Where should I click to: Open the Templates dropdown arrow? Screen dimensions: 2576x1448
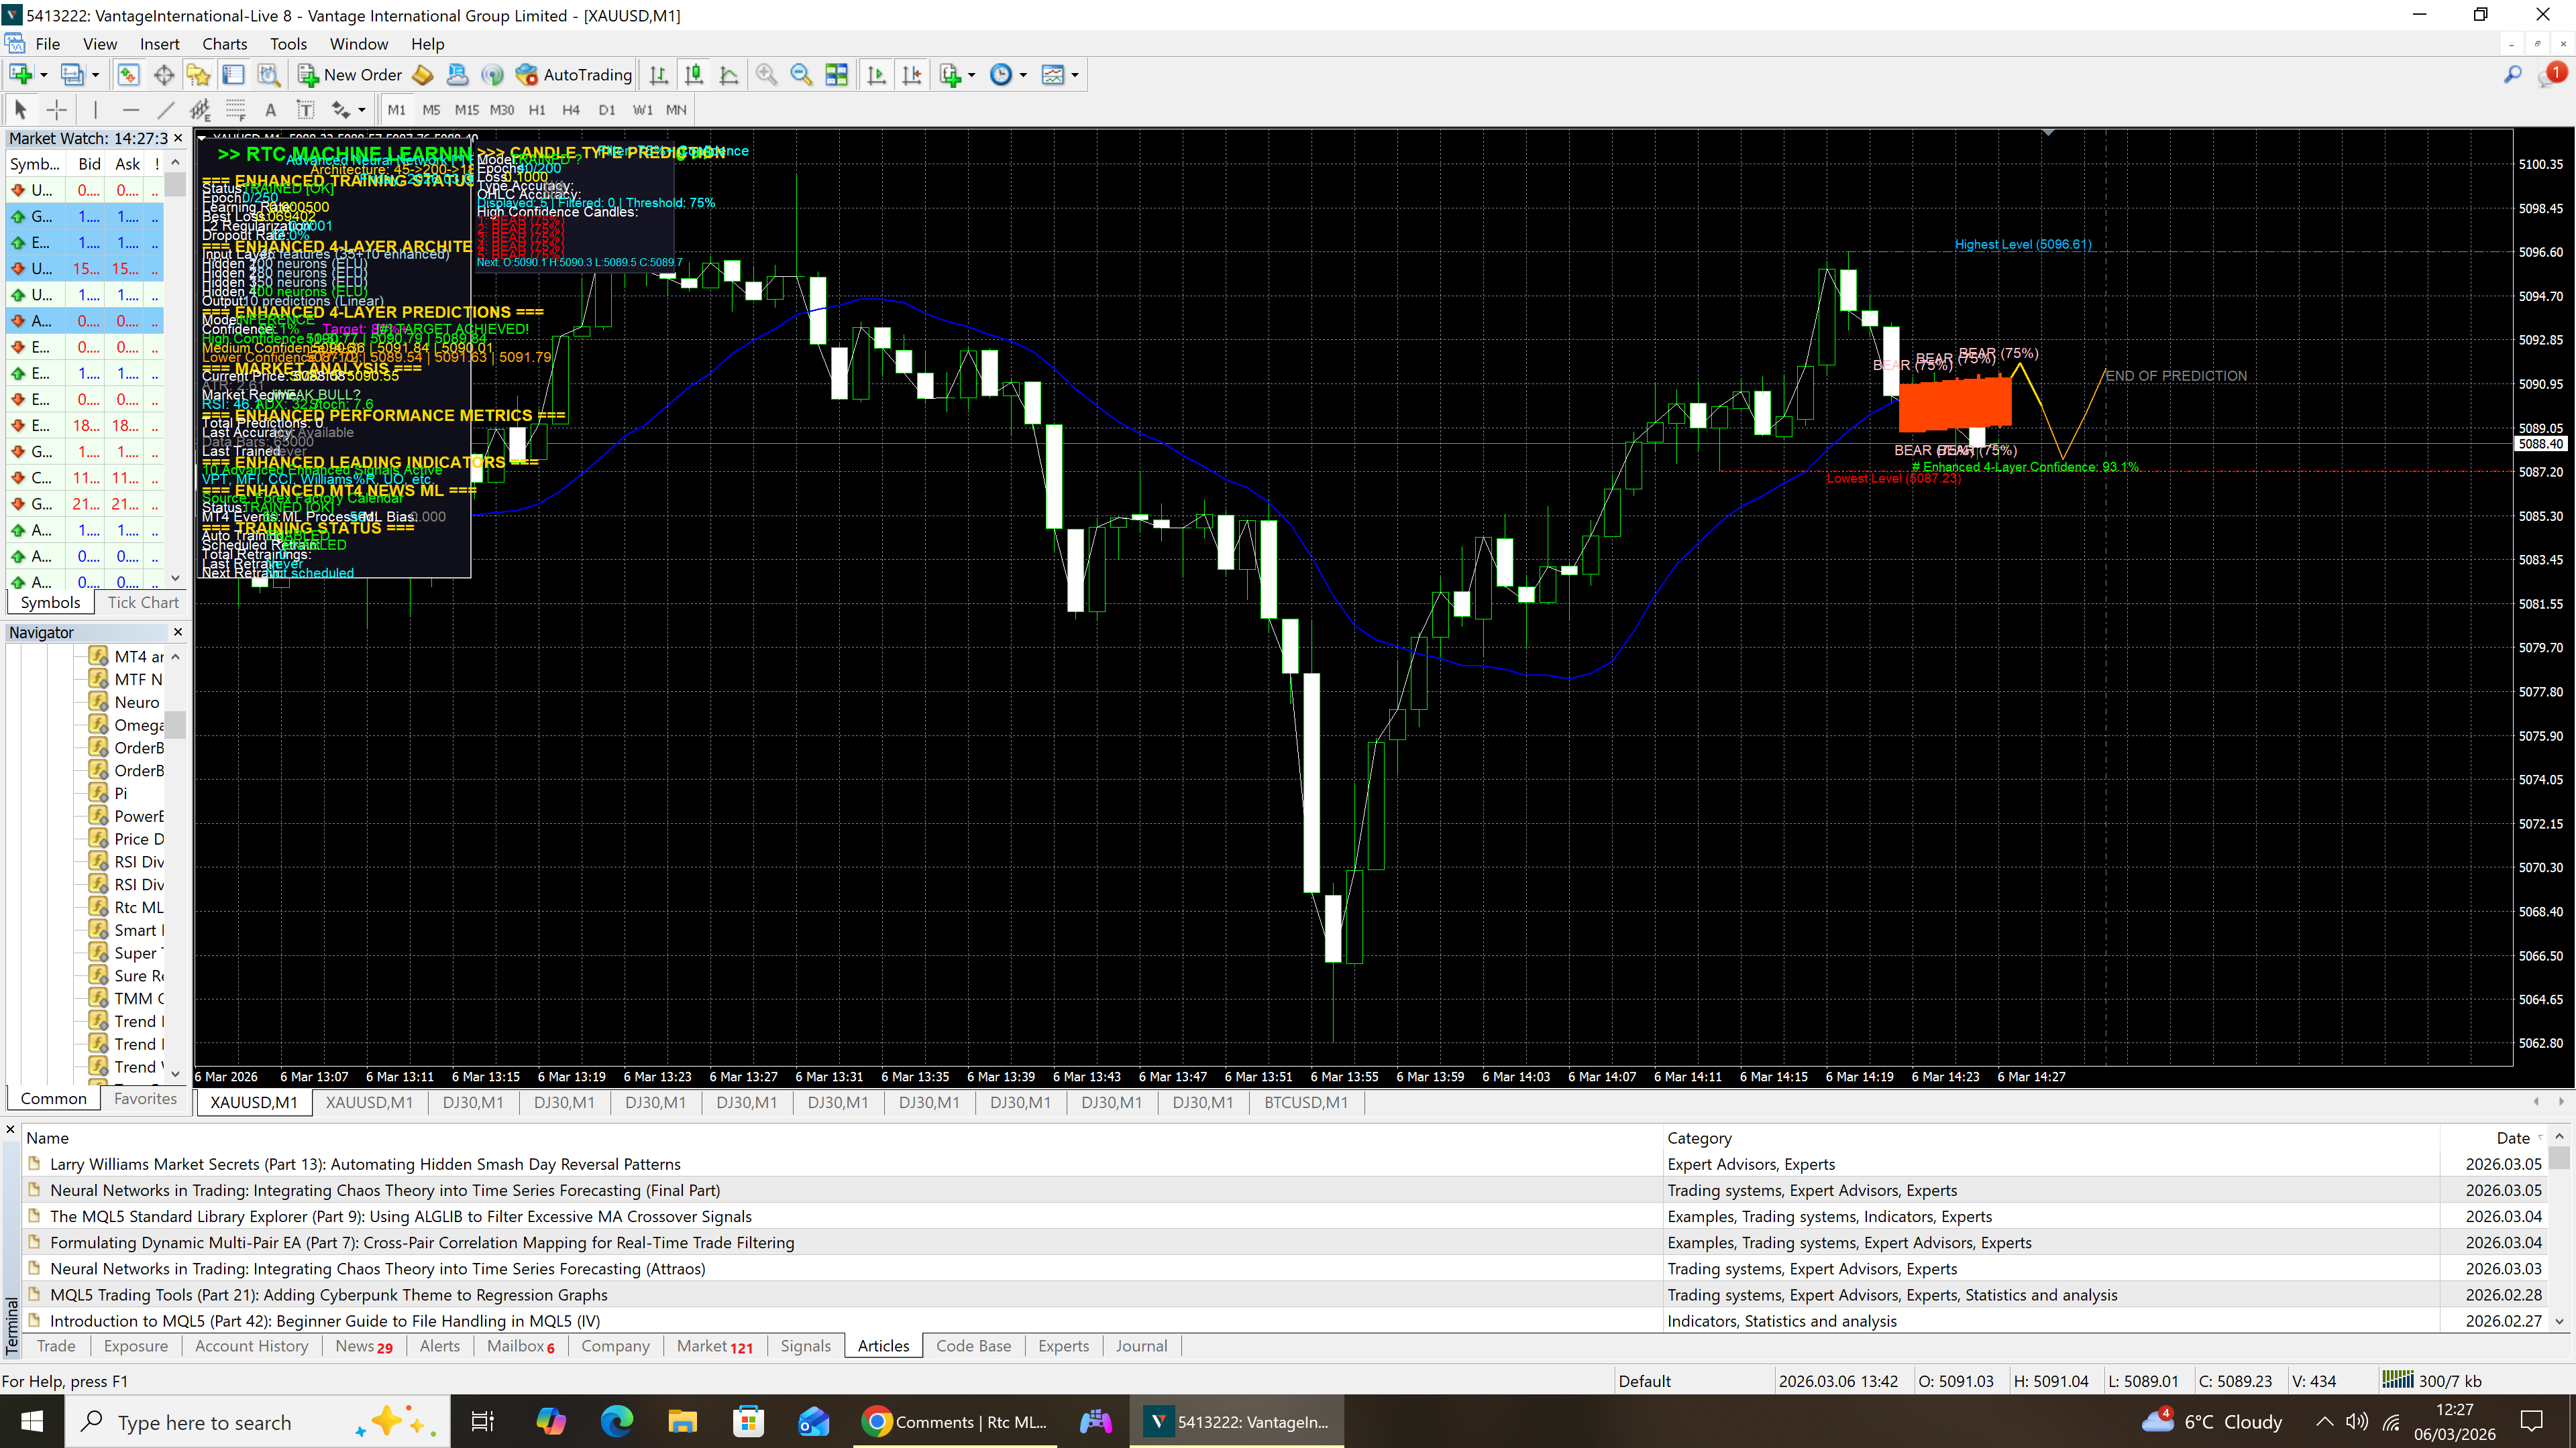tap(1075, 75)
